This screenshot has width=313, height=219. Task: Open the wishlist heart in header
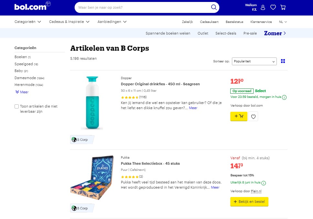click(273, 7)
